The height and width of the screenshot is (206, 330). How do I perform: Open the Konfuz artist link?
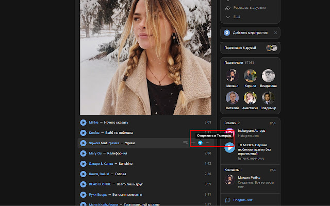pyautogui.click(x=94, y=133)
